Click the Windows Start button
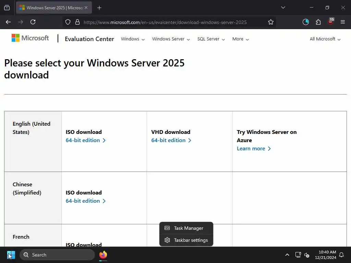Viewport: 351px width, 263px height. point(11,255)
